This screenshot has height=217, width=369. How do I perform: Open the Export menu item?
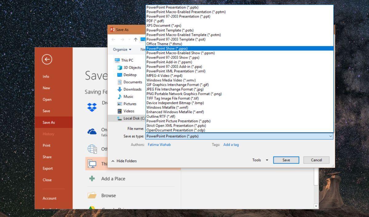[x=48, y=168]
